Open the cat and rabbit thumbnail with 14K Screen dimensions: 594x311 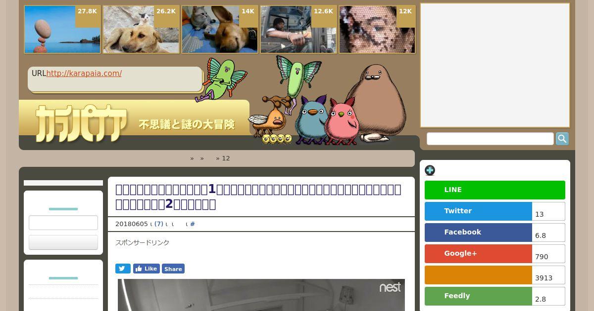click(220, 29)
